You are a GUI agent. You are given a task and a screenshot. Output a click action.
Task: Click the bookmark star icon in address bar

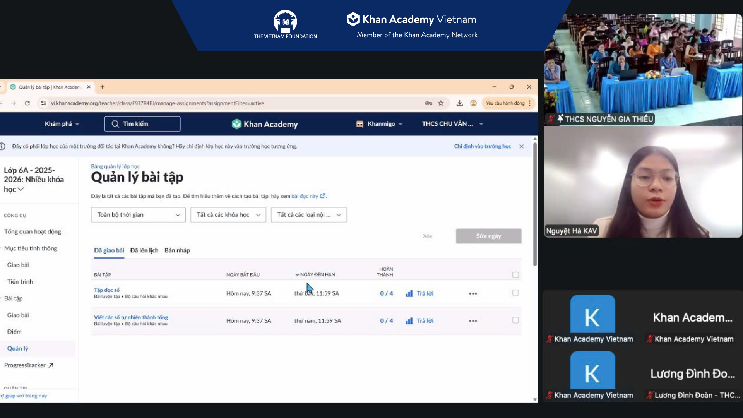[441, 103]
